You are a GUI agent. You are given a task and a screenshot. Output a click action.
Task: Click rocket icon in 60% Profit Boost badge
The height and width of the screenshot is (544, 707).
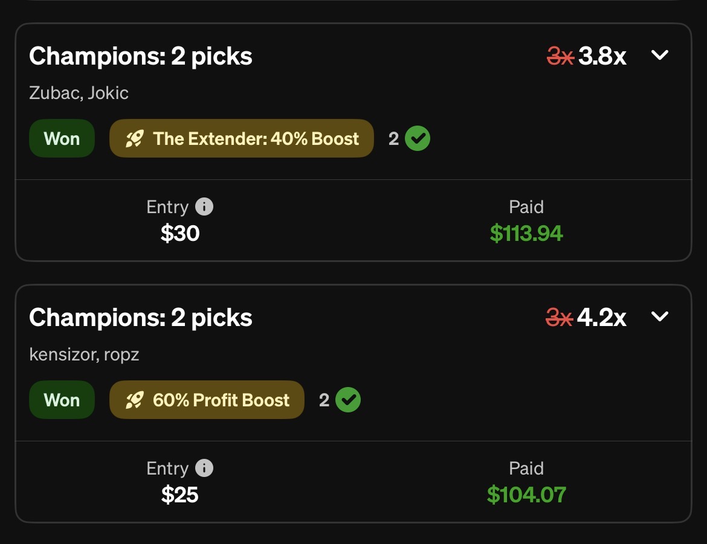[x=134, y=400]
